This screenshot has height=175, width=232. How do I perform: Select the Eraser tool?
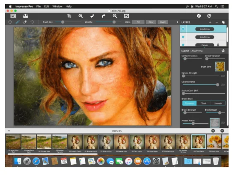[25, 22]
